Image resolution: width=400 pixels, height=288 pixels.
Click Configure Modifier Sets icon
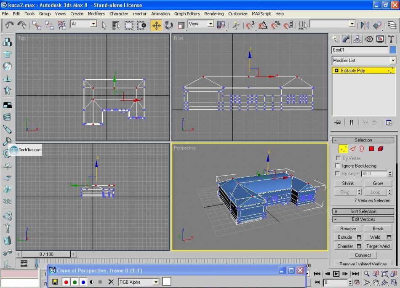389,123
